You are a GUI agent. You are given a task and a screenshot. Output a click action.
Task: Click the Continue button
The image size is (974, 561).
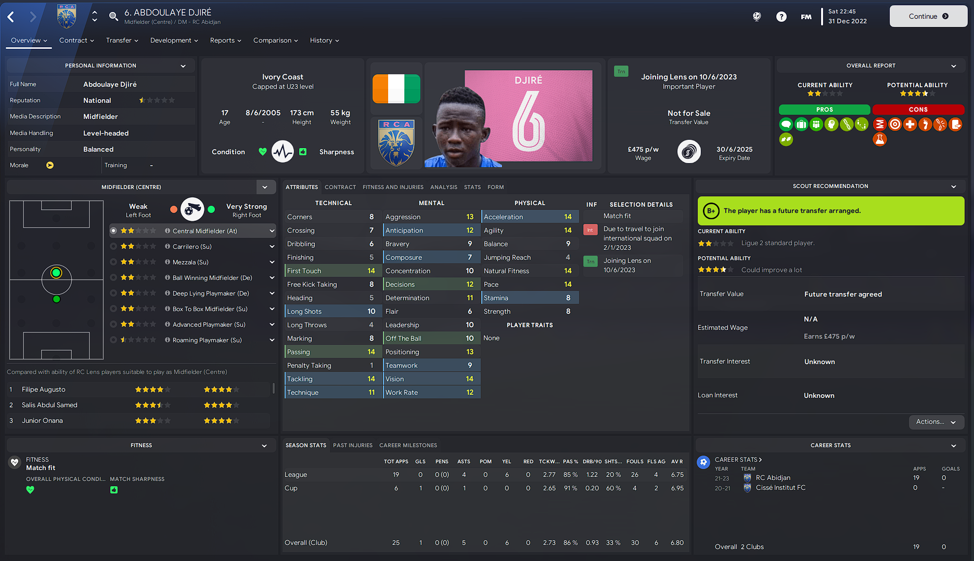pos(928,16)
